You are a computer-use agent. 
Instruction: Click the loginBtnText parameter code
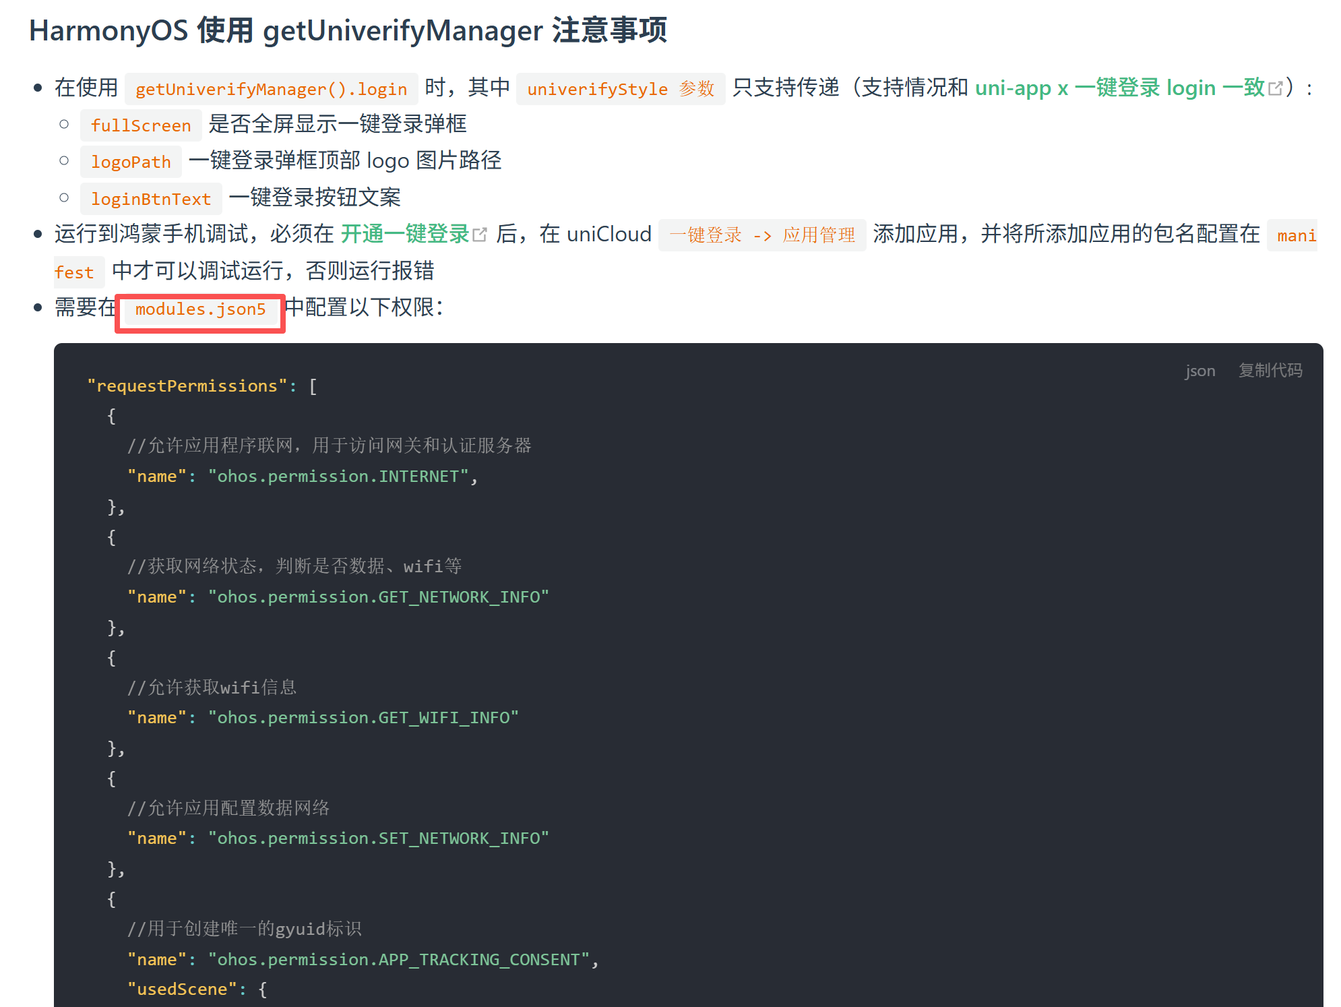(151, 199)
